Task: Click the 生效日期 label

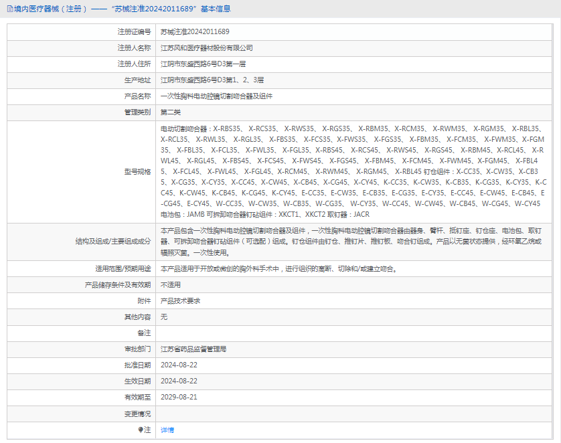Action: 137,381
